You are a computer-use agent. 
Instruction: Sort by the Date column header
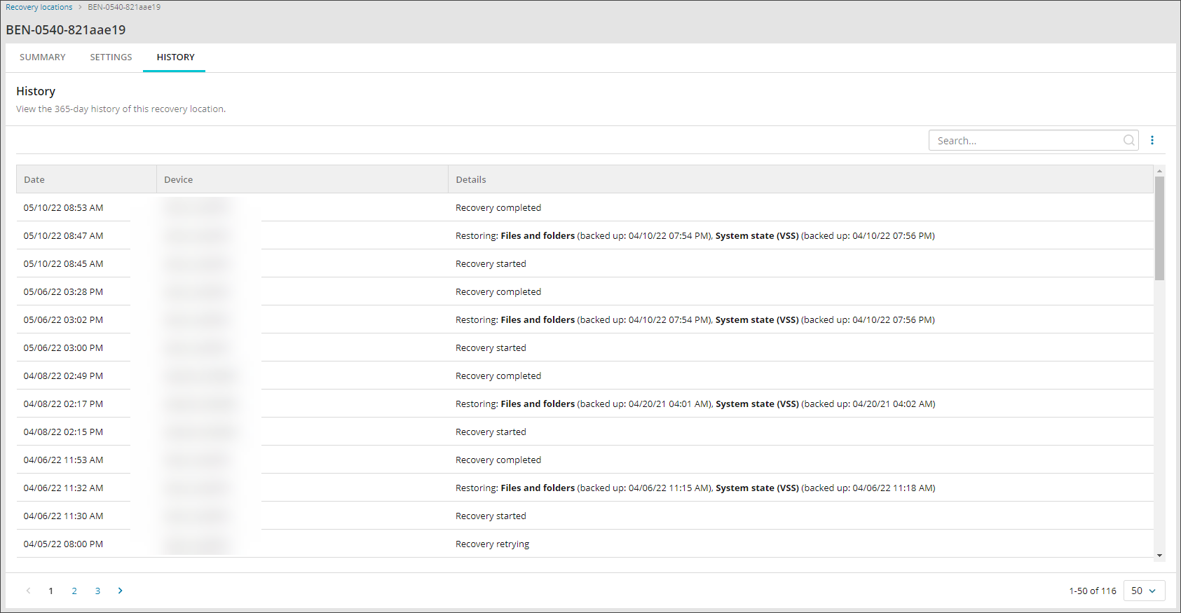[x=34, y=179]
